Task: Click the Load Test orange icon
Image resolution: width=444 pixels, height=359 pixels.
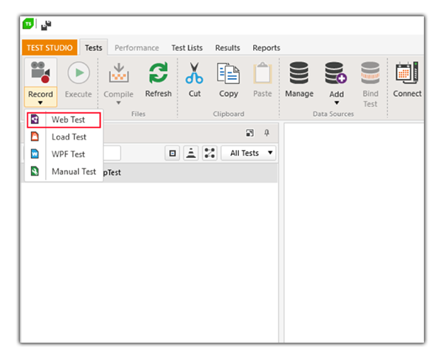Action: (x=35, y=137)
